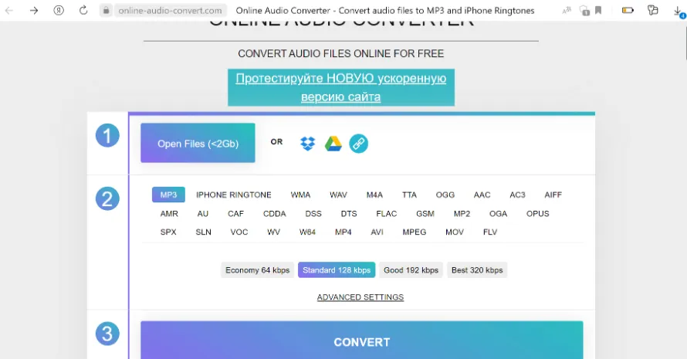Open the battery saver icon
Image resolution: width=687 pixels, height=359 pixels.
pyautogui.click(x=628, y=10)
